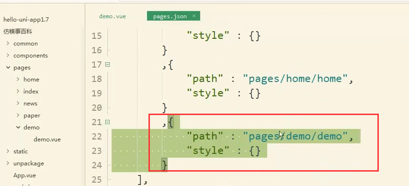
Task: Open App.vue in the file tree
Action: click(x=24, y=175)
